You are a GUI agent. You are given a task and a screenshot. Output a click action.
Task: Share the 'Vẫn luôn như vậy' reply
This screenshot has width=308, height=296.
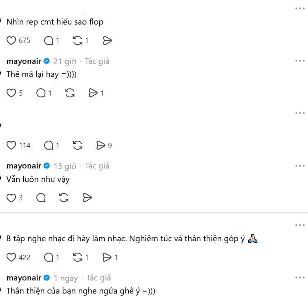pos(87,198)
